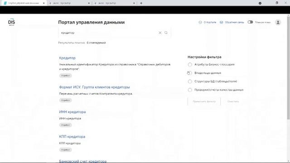Switch to the second browser tab 'Кредитор'

click(x=69, y=3)
